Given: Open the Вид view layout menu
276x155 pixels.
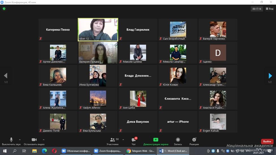Looking at the screenshot, I should point(270,8).
